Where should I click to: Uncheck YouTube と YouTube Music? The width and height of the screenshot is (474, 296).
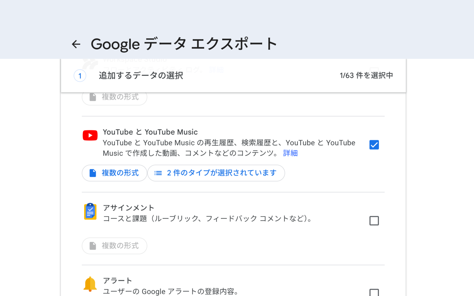(374, 145)
